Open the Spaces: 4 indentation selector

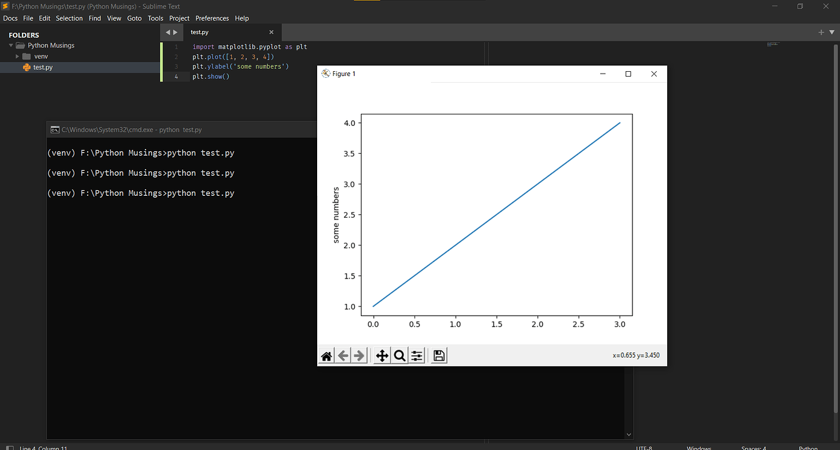tap(754, 448)
